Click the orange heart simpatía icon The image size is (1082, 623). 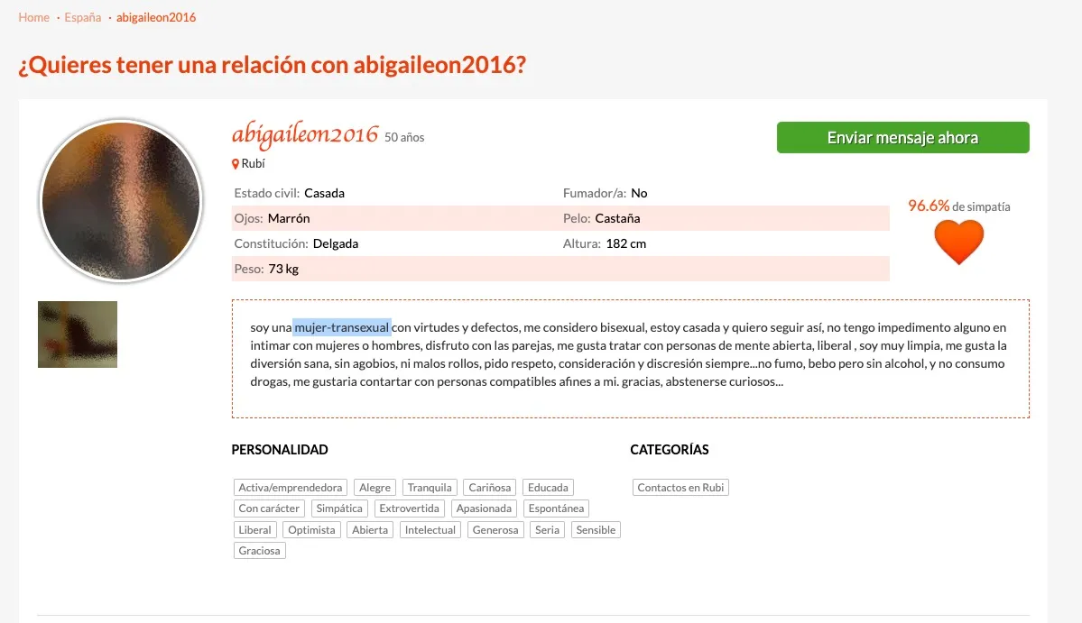(x=958, y=242)
